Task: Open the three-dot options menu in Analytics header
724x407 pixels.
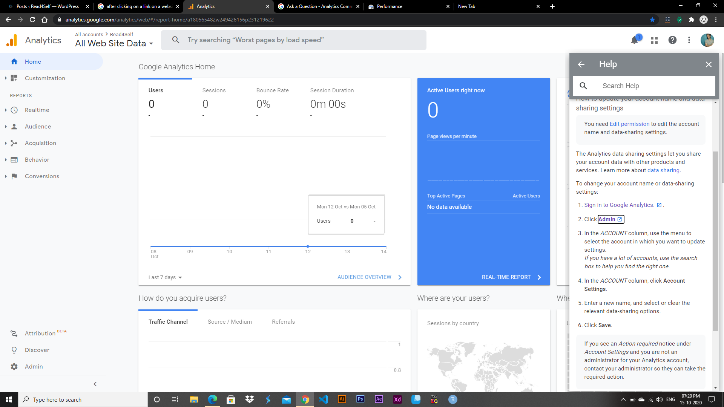Action: [689, 40]
